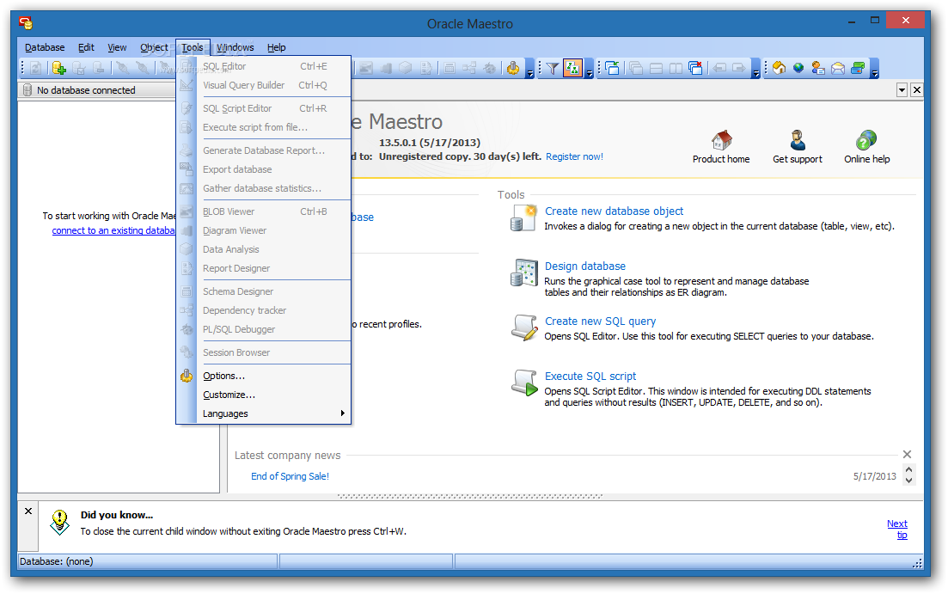This screenshot has width=948, height=594.
Task: Click the Design database diagram icon
Action: tap(523, 273)
